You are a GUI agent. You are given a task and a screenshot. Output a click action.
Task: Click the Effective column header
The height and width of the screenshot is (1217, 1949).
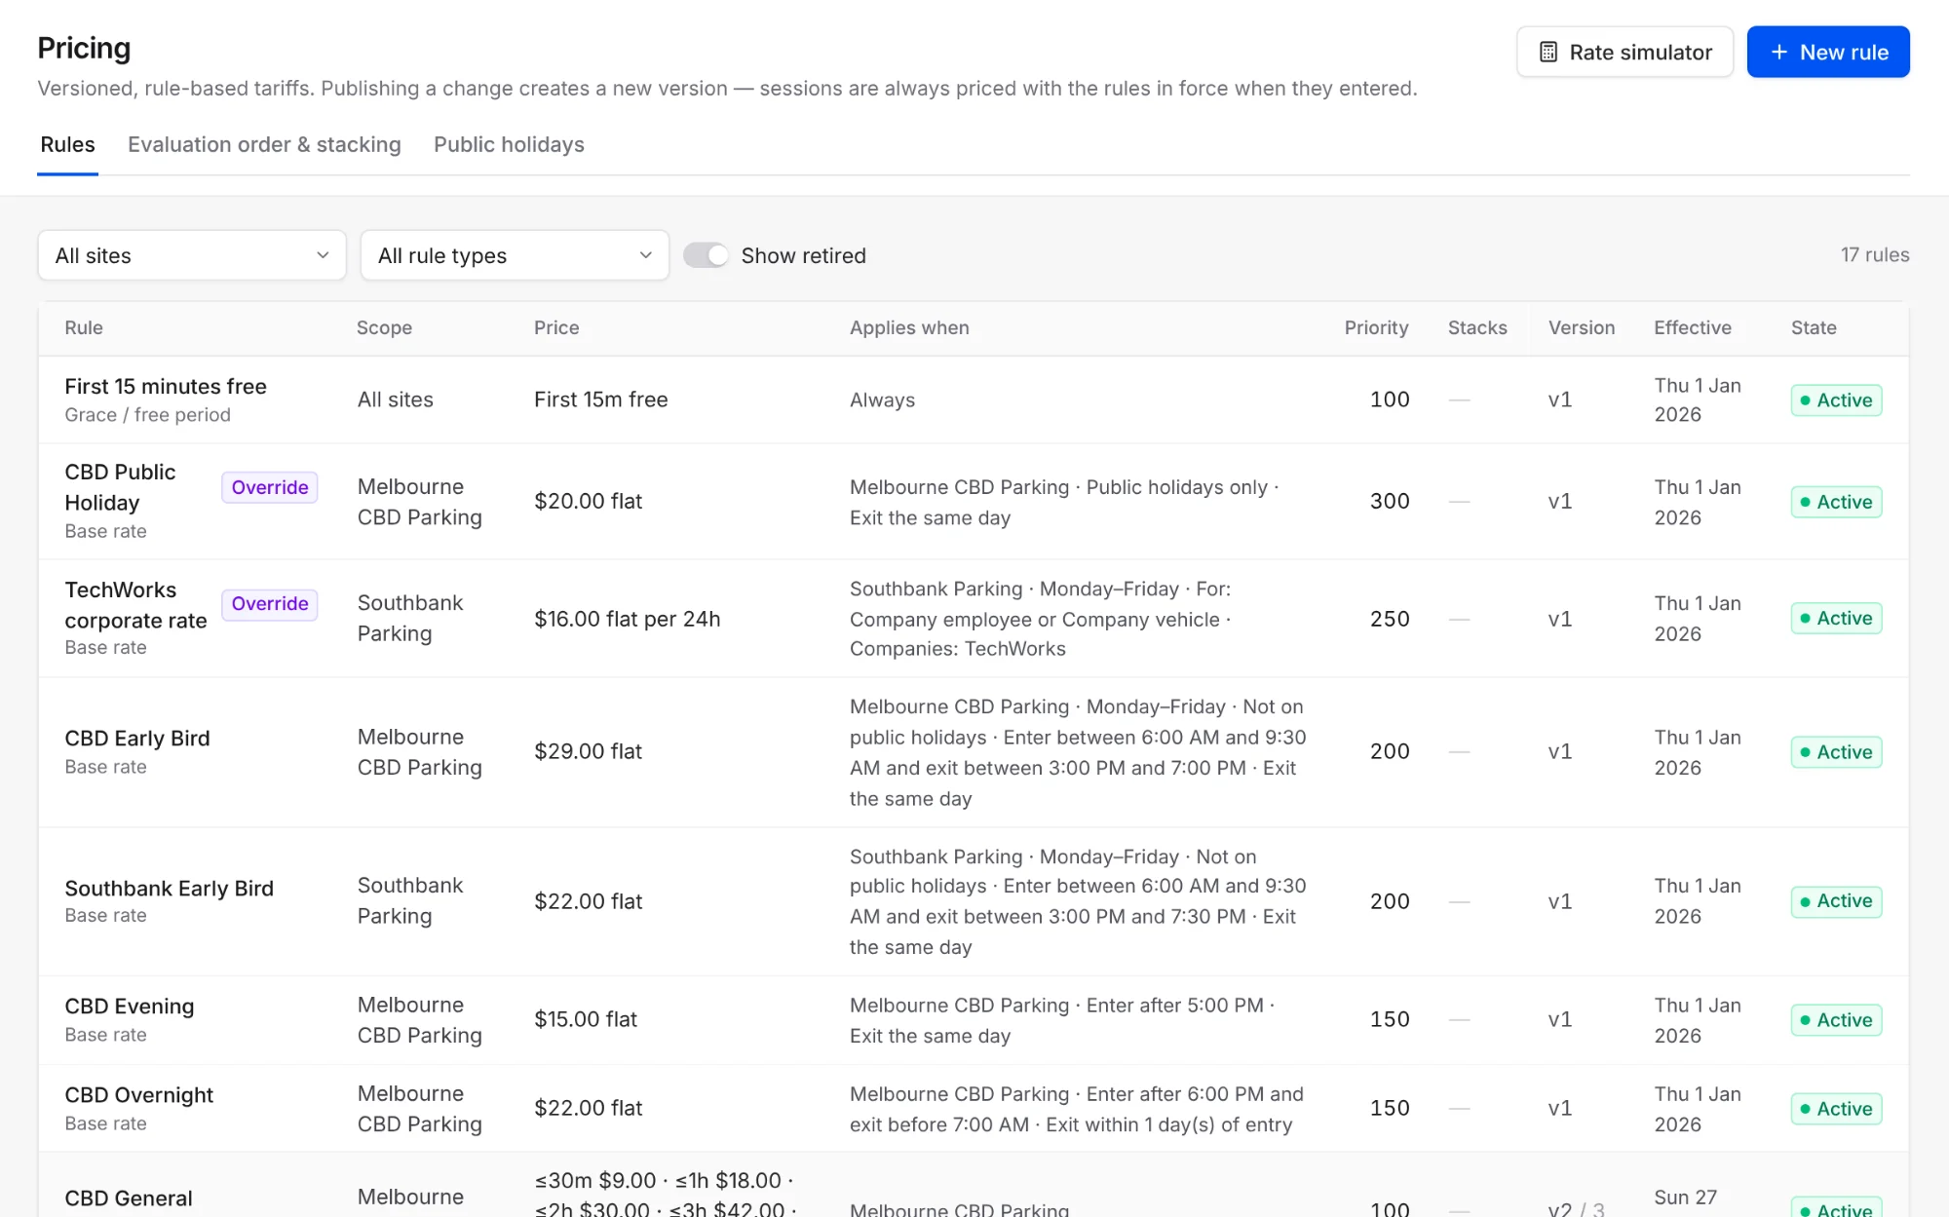1693,327
